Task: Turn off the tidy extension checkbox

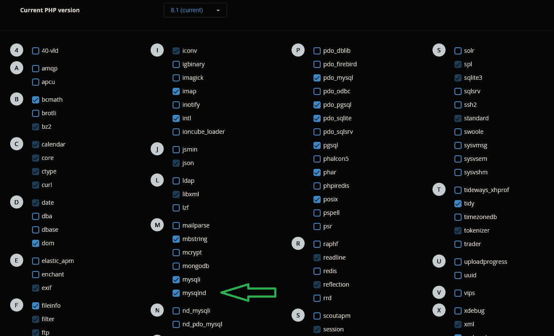Action: tap(458, 203)
